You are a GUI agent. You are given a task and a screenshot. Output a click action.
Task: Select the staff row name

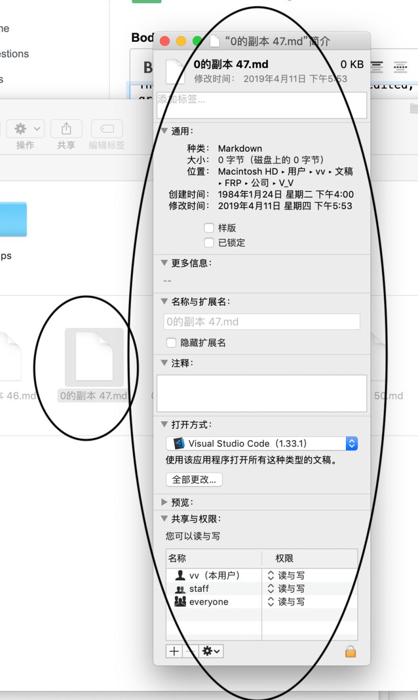coord(199,589)
